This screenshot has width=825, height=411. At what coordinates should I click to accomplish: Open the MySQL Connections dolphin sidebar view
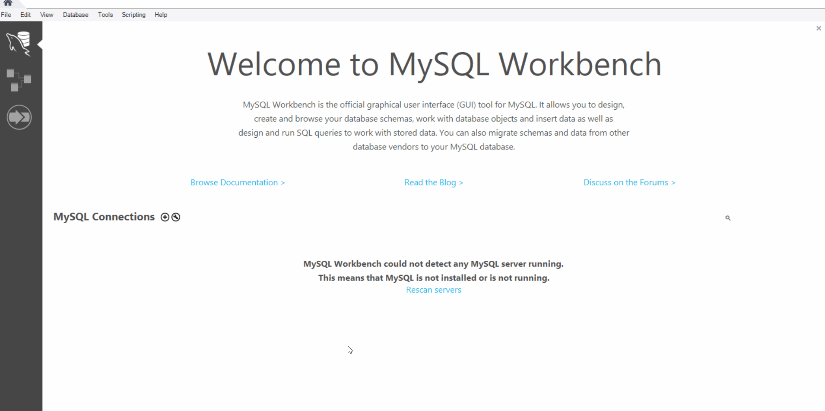(x=19, y=44)
